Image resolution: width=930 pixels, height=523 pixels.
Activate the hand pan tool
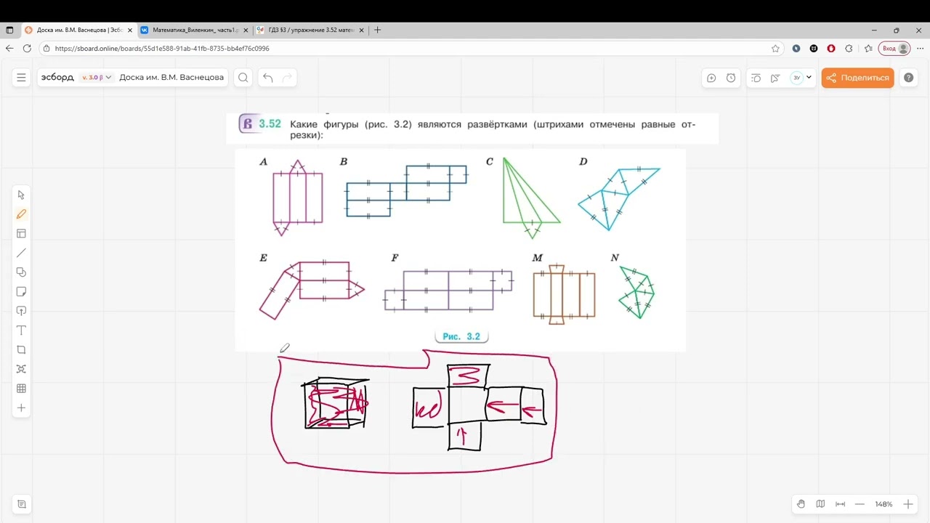point(801,504)
